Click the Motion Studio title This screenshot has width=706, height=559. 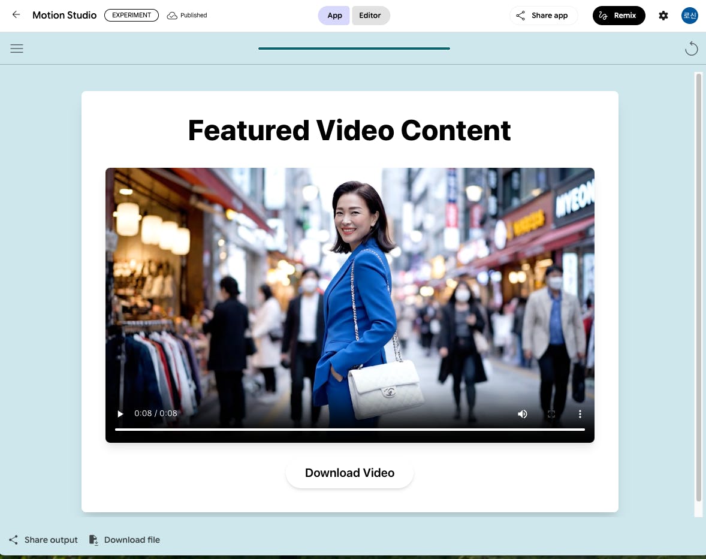64,16
